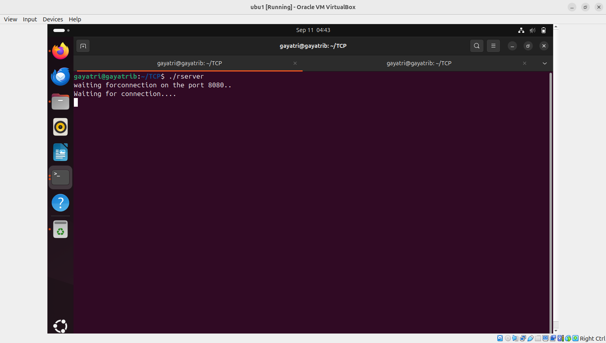This screenshot has height=343, width=606.
Task: Click the terminal search icon
Action: (477, 46)
